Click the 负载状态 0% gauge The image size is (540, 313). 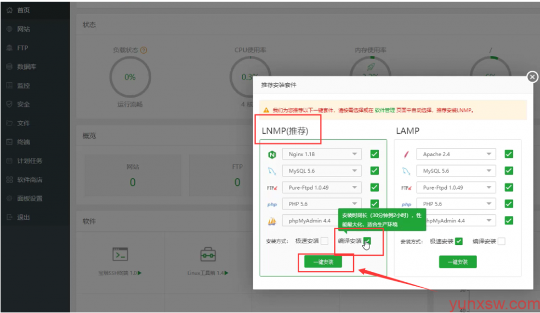coord(130,77)
